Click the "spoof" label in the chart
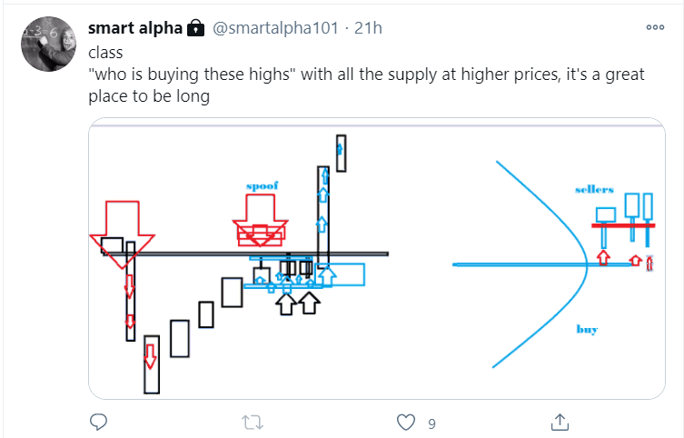Image resolution: width=684 pixels, height=438 pixels. coord(263,185)
